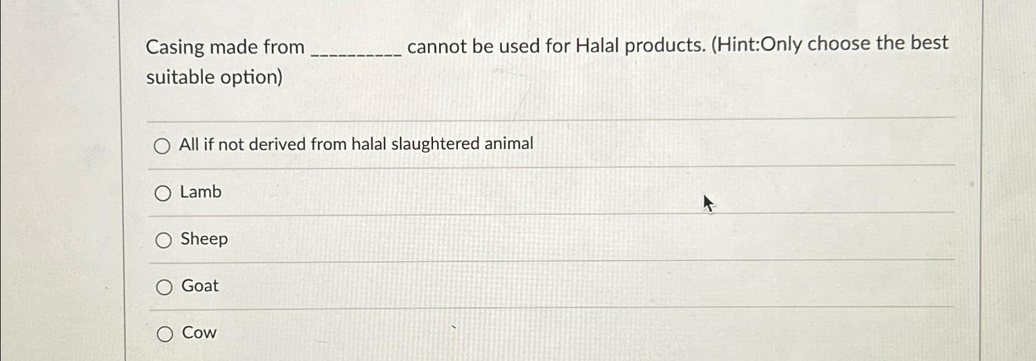Click the Sheep option label text
1036x361 pixels.
click(204, 239)
